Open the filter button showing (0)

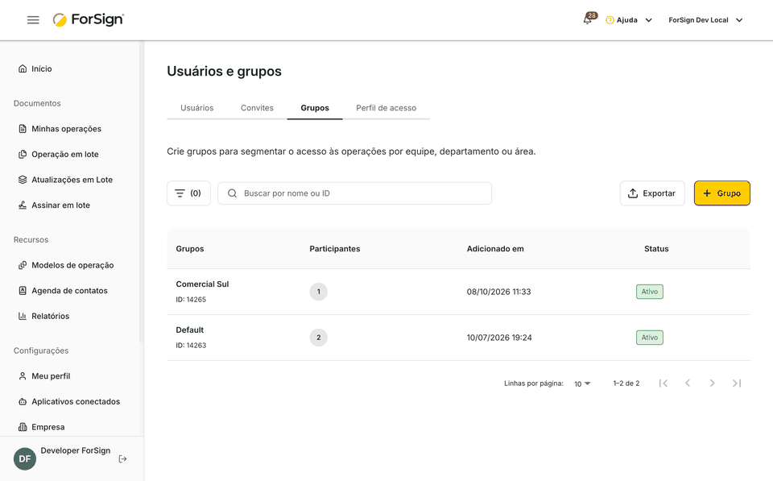click(x=188, y=193)
